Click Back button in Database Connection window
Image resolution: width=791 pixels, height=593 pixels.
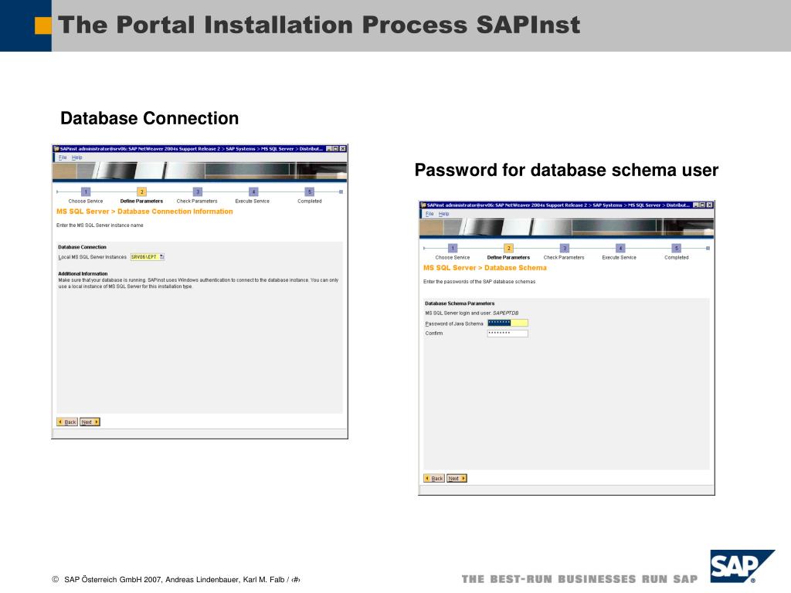(67, 422)
